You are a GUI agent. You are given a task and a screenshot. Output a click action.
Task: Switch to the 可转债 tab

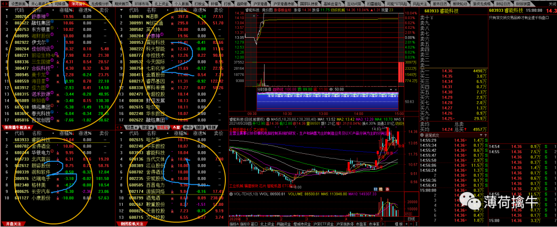point(60,4)
